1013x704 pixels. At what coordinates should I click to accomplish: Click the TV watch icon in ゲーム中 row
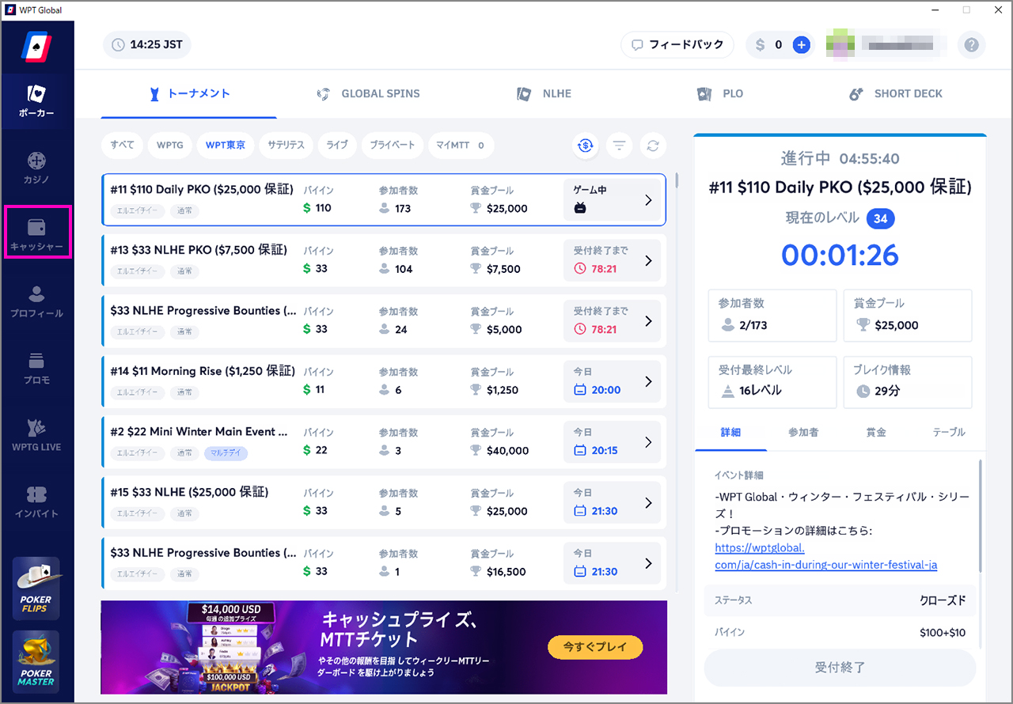[x=579, y=209]
